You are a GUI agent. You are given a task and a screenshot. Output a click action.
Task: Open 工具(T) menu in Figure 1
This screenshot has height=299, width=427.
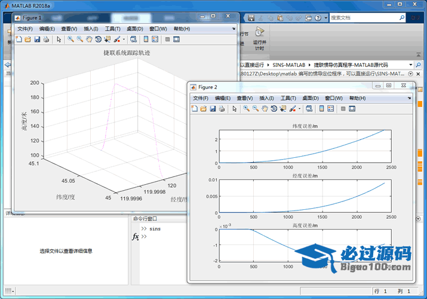coord(113,29)
